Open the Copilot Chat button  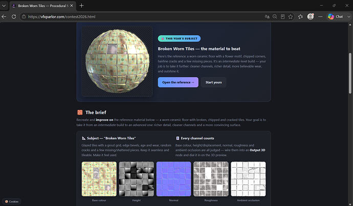point(336,17)
